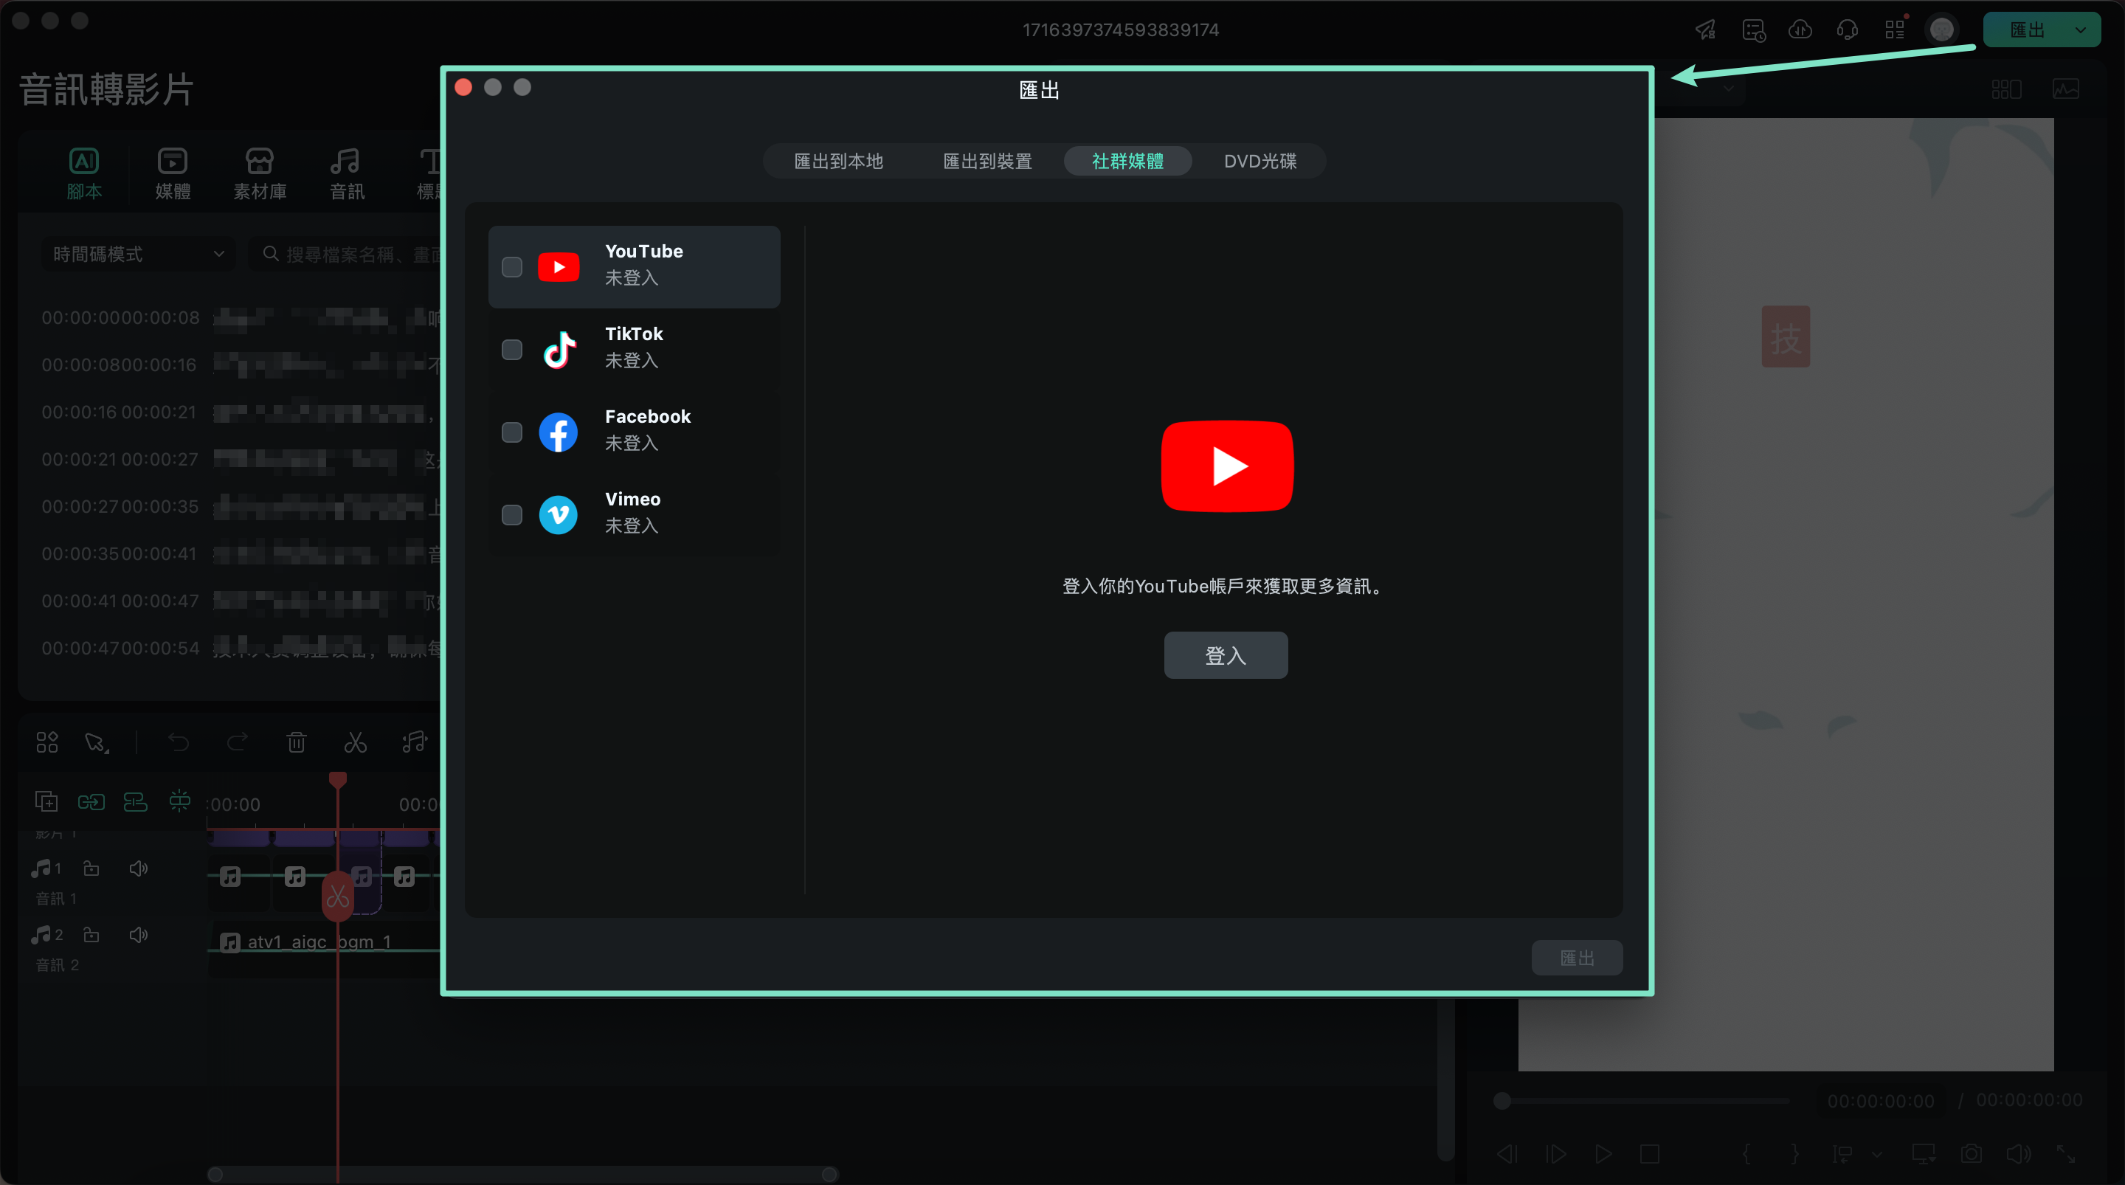Image resolution: width=2125 pixels, height=1185 pixels.
Task: Click the 登入 button for YouTube
Action: (x=1225, y=655)
